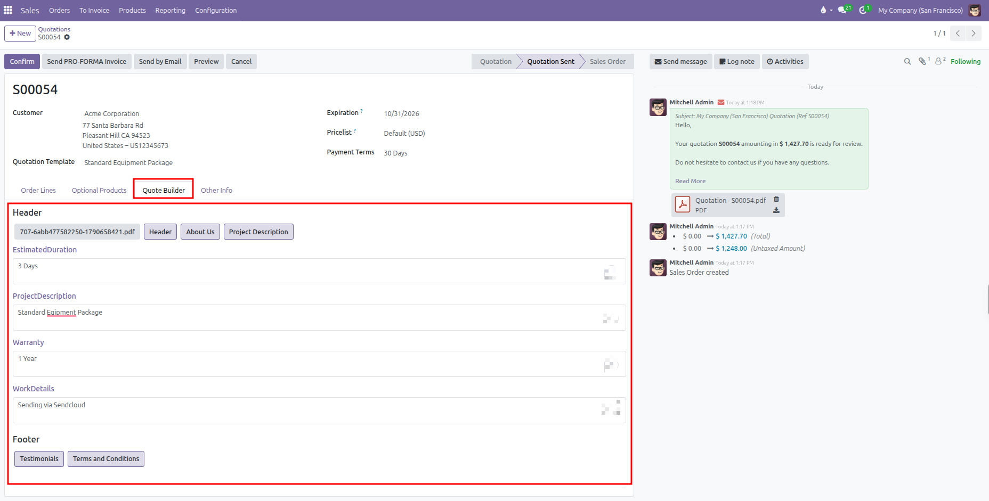Switch to the Order Lines tab

(x=38, y=190)
